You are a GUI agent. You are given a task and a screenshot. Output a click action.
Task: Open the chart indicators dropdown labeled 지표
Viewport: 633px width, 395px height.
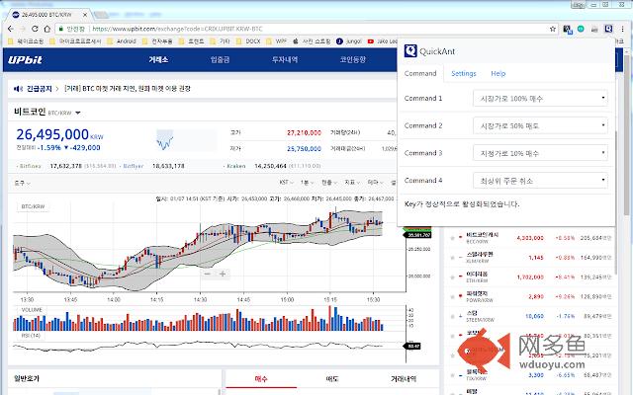[x=352, y=183]
